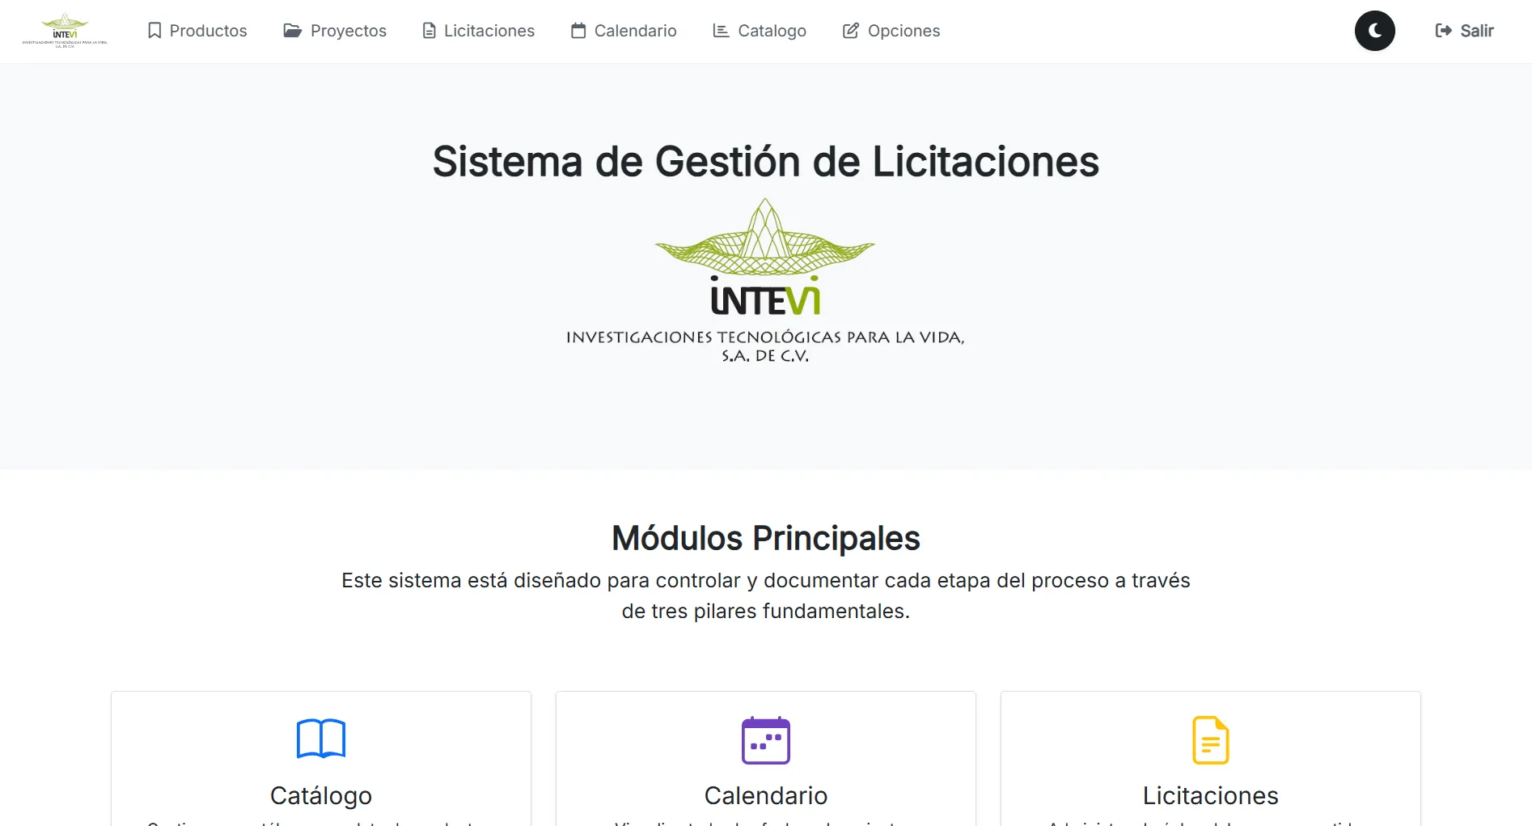Image resolution: width=1532 pixels, height=826 pixels.
Task: Toggle dark mode with moon button
Action: pos(1375,31)
